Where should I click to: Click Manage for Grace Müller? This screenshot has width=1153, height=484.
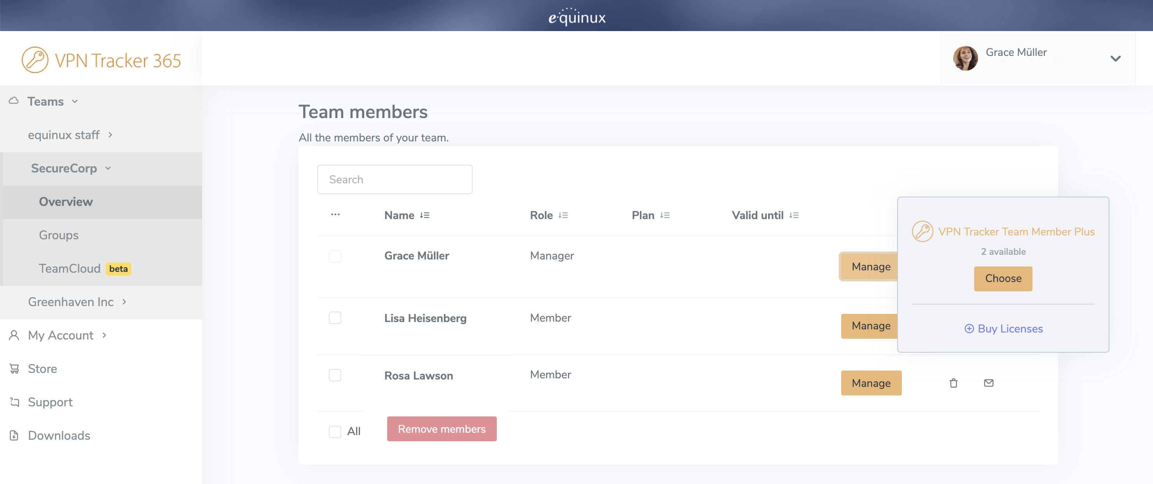click(869, 267)
